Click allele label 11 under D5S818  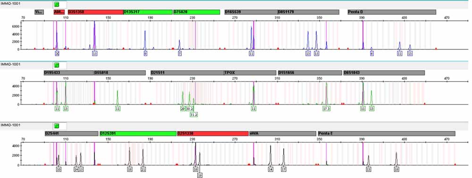click(118, 109)
